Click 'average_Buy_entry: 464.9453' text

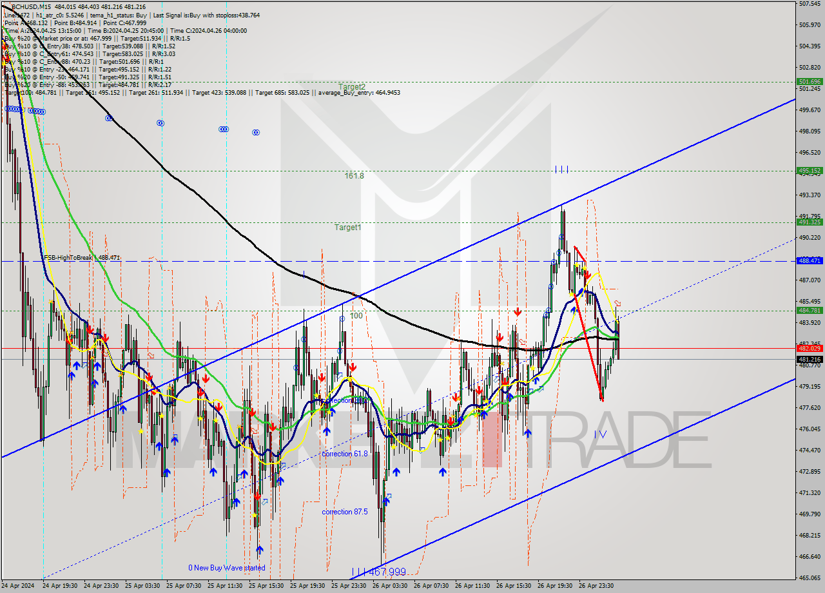click(x=359, y=93)
